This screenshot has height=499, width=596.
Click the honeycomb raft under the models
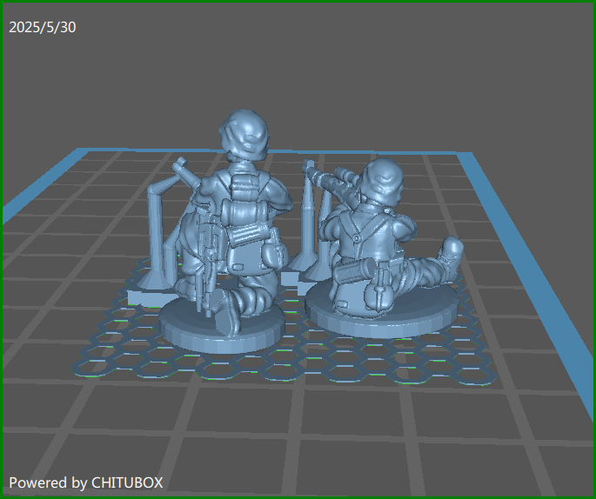point(348,365)
